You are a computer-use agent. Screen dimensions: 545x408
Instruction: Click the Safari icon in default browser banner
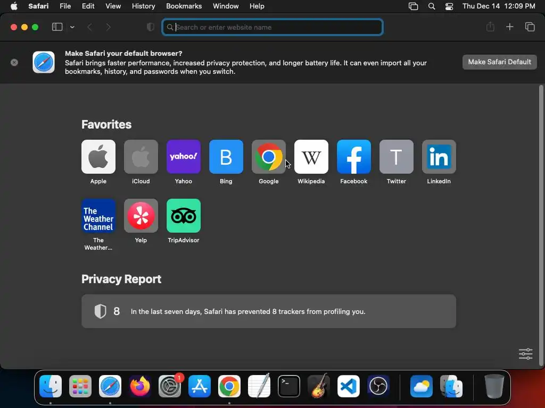(x=44, y=62)
